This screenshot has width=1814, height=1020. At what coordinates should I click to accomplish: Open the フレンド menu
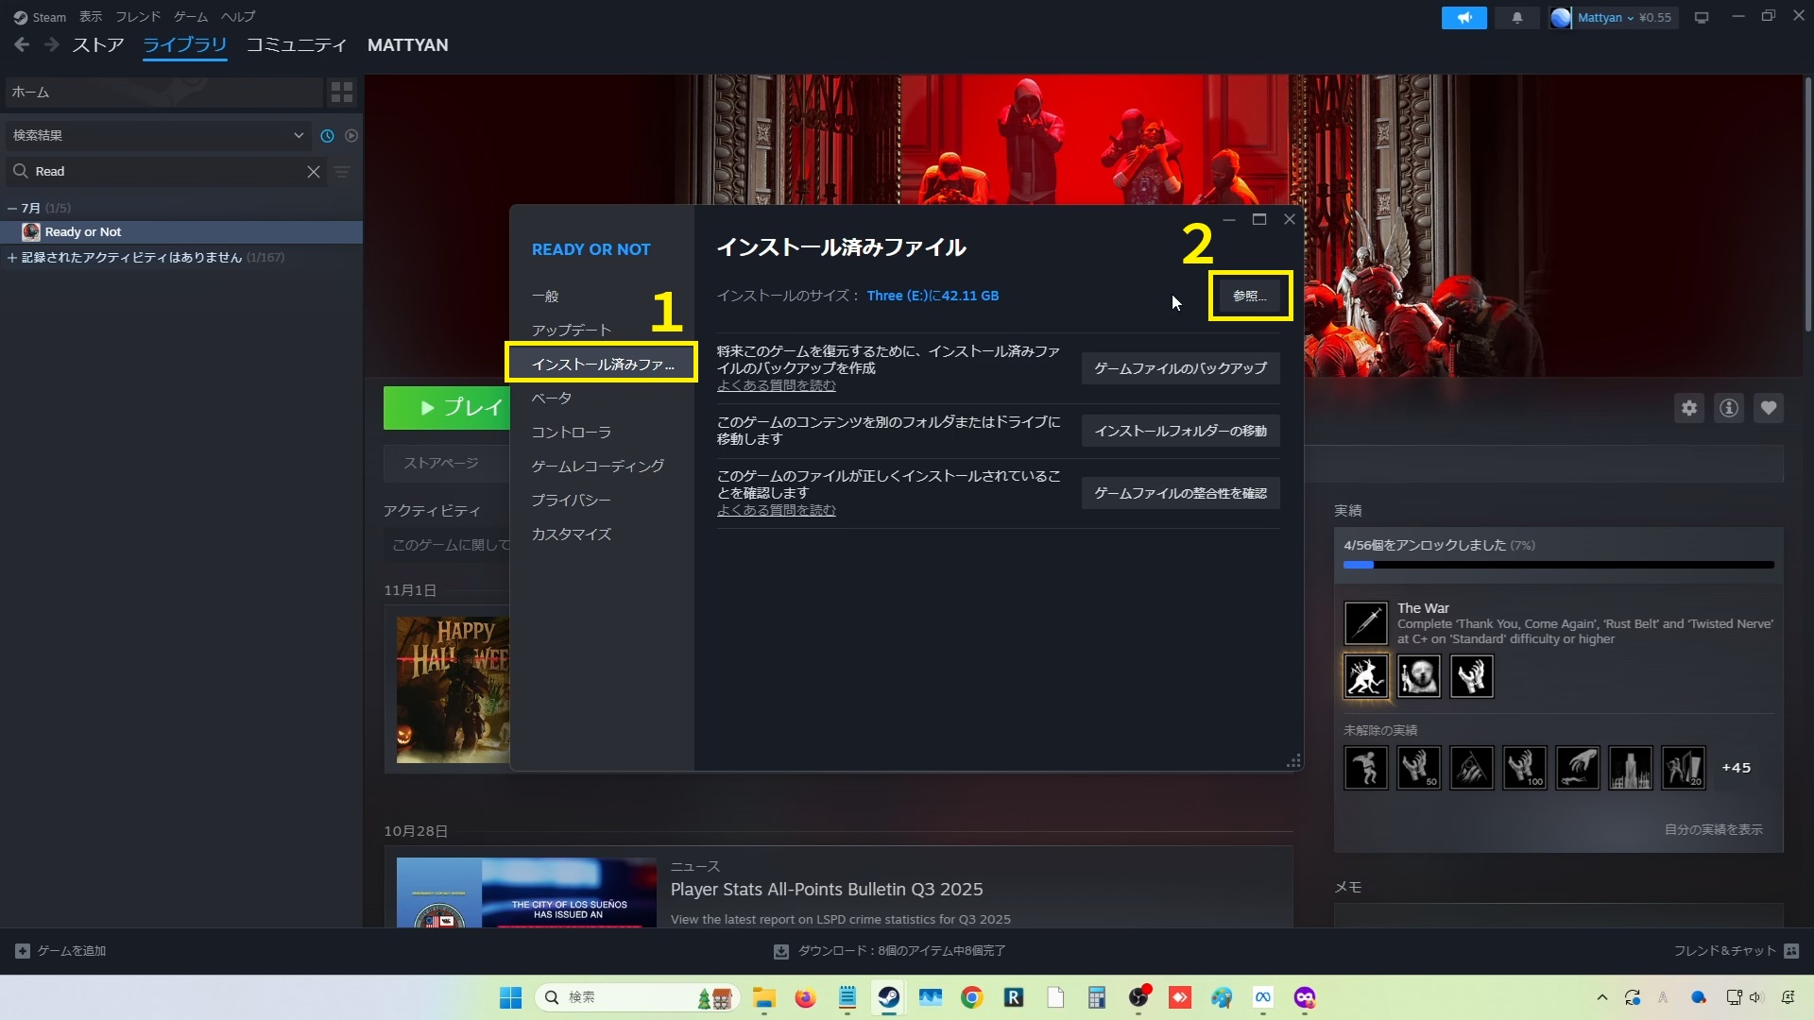(138, 17)
